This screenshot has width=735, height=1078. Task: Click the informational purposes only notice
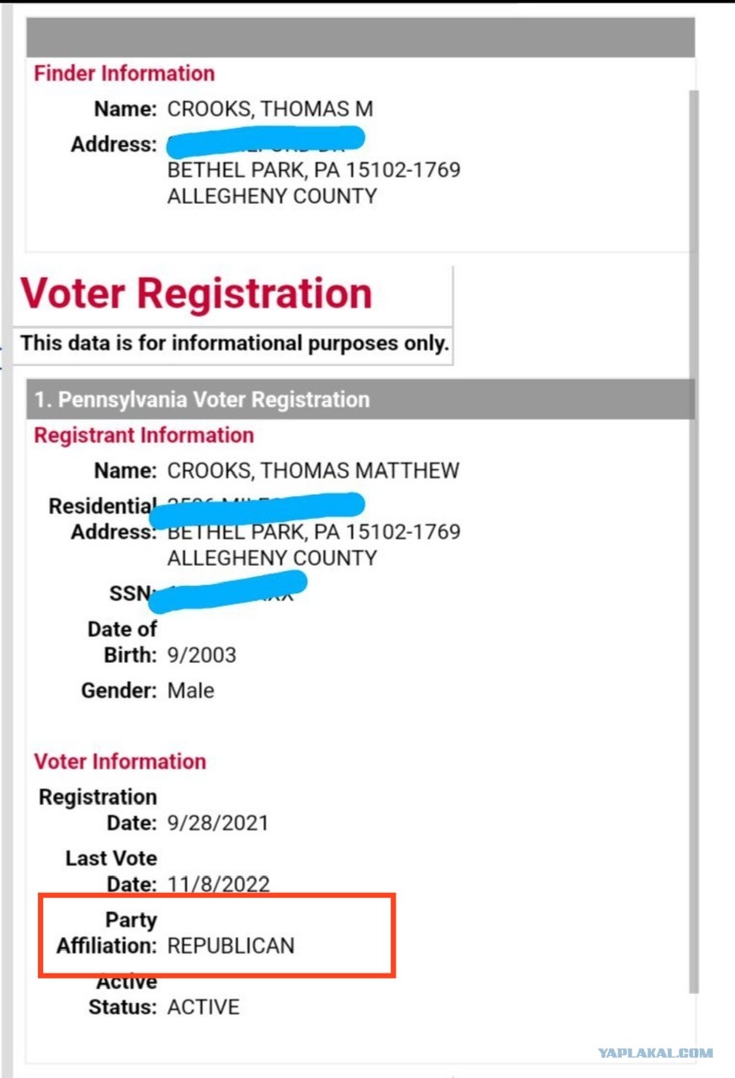(x=234, y=344)
